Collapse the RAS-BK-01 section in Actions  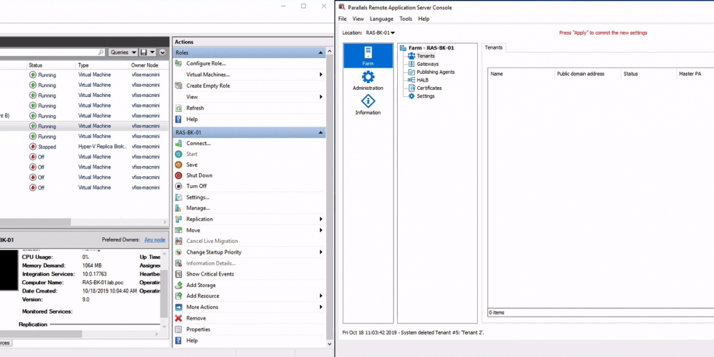pyautogui.click(x=320, y=132)
